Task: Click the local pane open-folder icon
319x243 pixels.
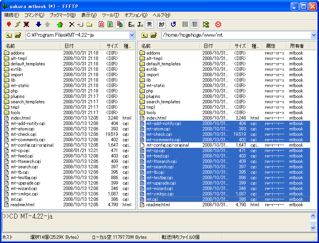Action: tap(18, 35)
